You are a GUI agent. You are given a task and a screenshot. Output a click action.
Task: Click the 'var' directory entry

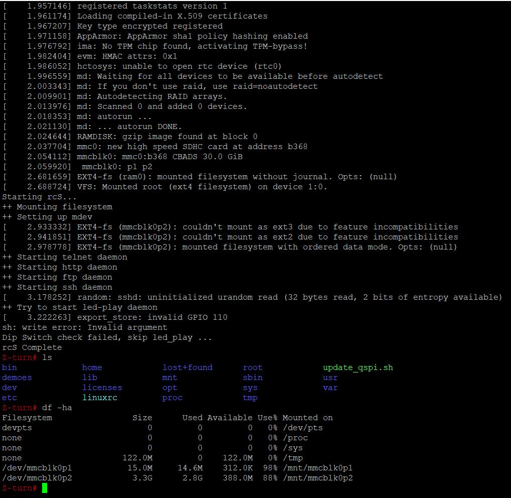click(x=330, y=388)
